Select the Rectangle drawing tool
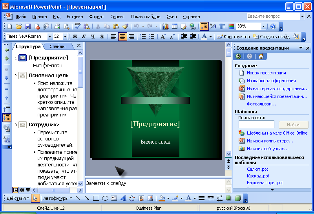Image resolution: width=314 pixels, height=214 pixels. pyautogui.click(x=96, y=198)
